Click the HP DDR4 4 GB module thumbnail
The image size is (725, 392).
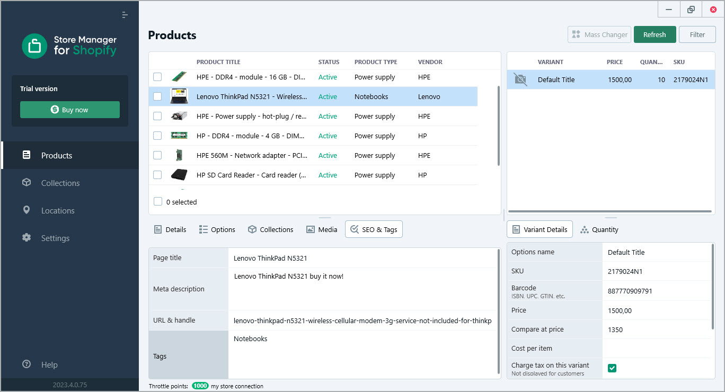[179, 136]
